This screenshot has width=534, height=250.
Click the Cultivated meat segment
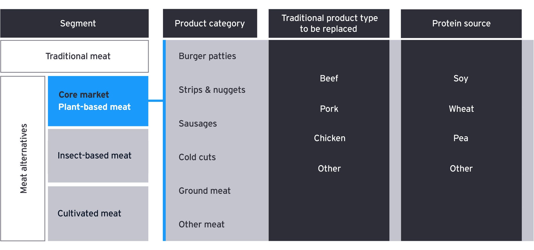pyautogui.click(x=98, y=214)
